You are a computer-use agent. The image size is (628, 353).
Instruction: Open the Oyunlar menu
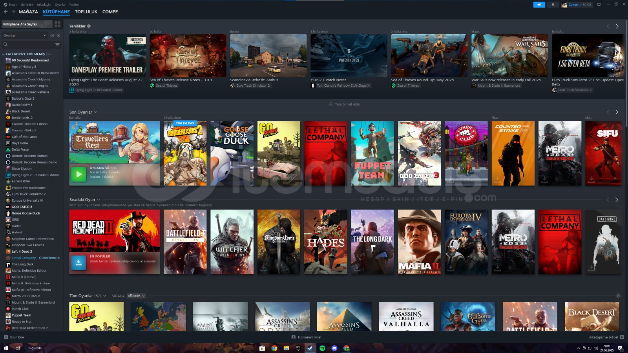tap(60, 5)
